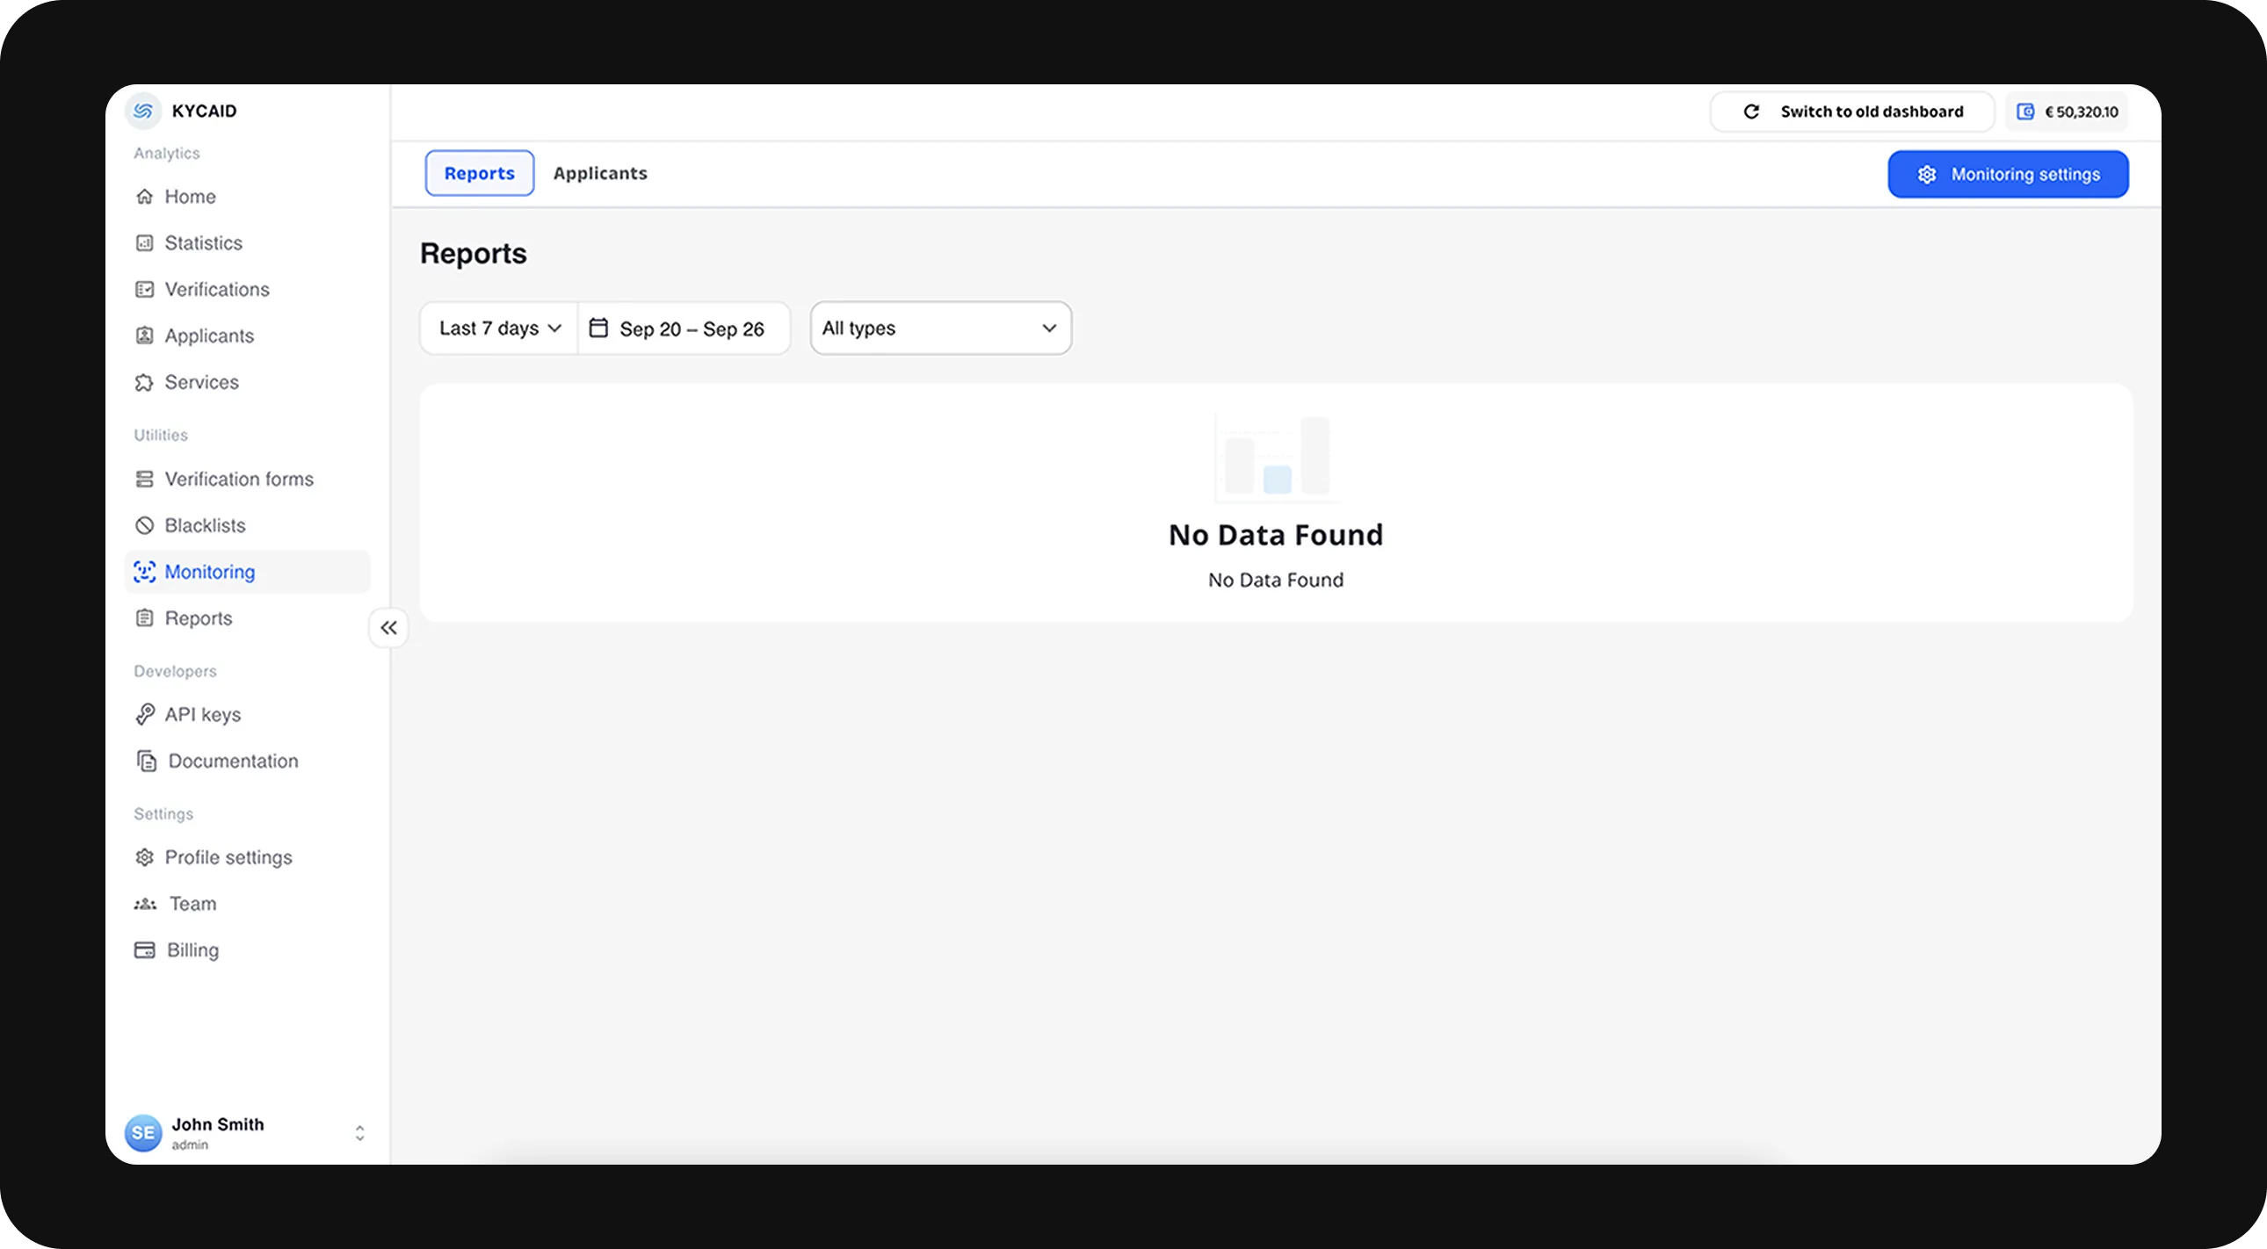Click the Team menu item in Settings
Image resolution: width=2267 pixels, height=1249 pixels.
point(192,903)
